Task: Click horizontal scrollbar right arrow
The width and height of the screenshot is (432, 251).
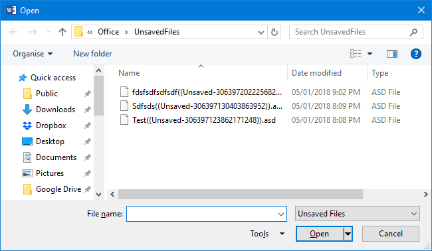Action: coord(426,195)
